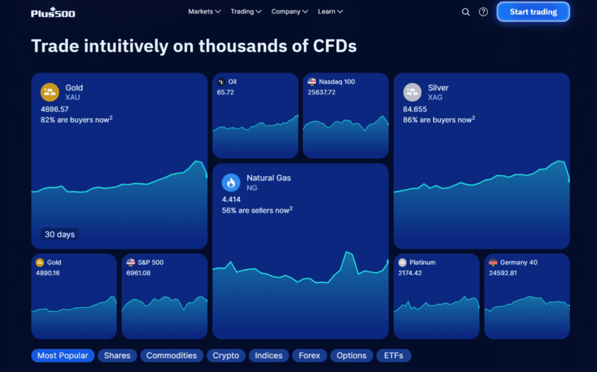
Task: Click the Gold XAU coin icon
Action: [50, 92]
